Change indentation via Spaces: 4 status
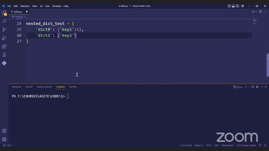Viewport: 269px width, 151px height. point(199,146)
